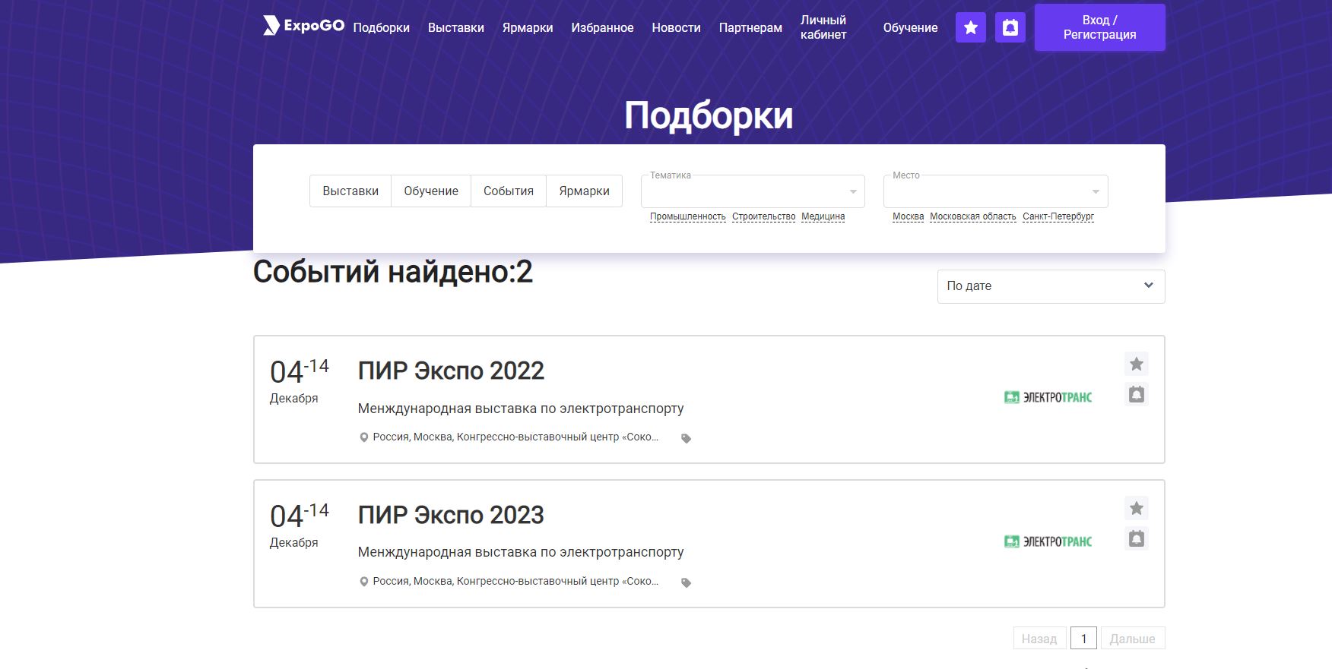This screenshot has height=669, width=1332.
Task: Toggle the Ярмарки filter button
Action: click(584, 191)
